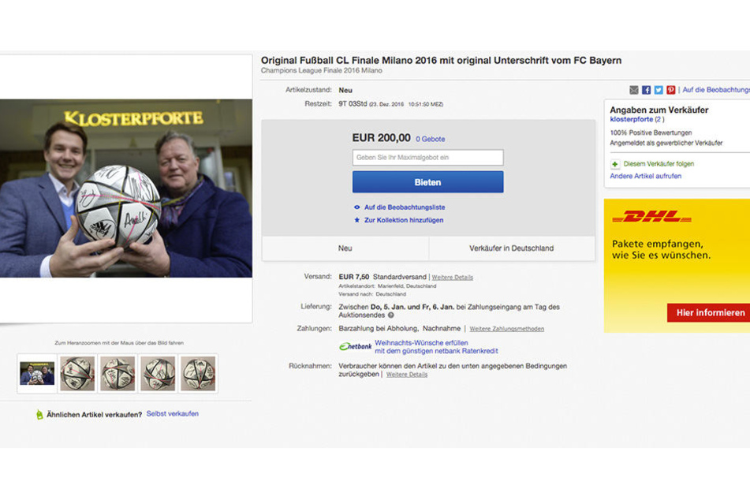Image resolution: width=750 pixels, height=500 pixels.
Task: Click the subtitle Champions League Finale 2016 Milano
Action: [x=322, y=71]
